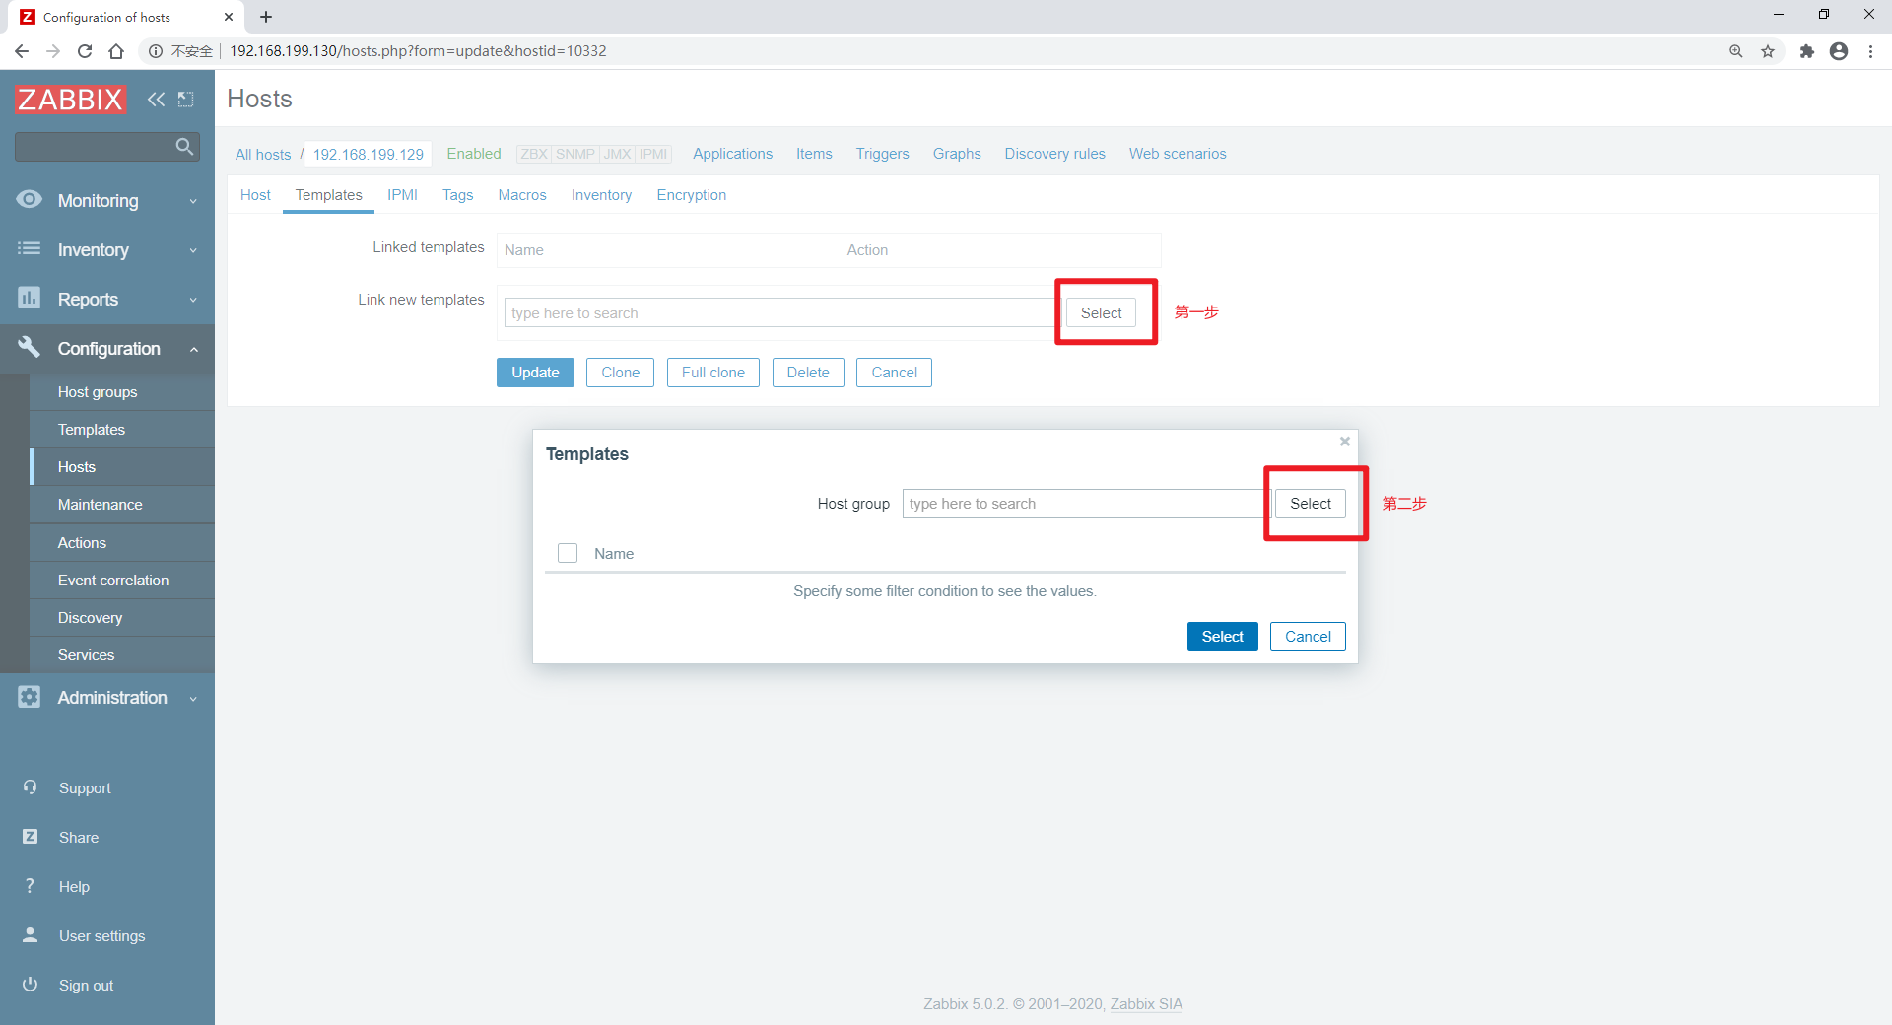This screenshot has width=1892, height=1025.
Task: Toggle kiosk mode sidebar icon
Action: pyautogui.click(x=185, y=100)
